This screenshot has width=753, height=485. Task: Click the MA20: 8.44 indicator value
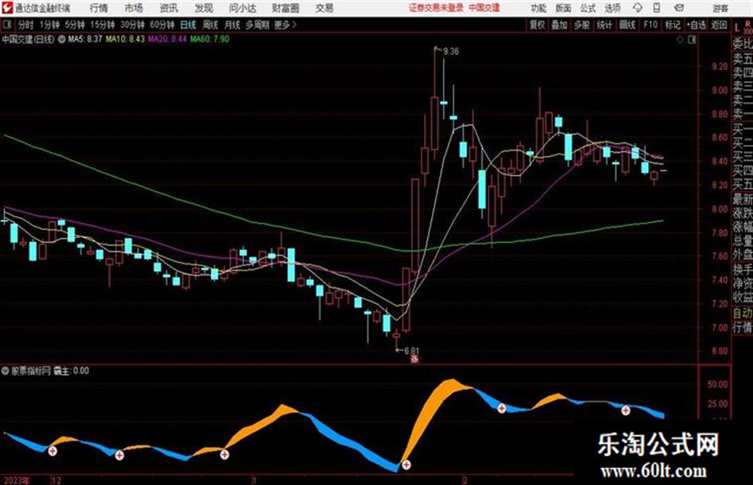point(167,39)
